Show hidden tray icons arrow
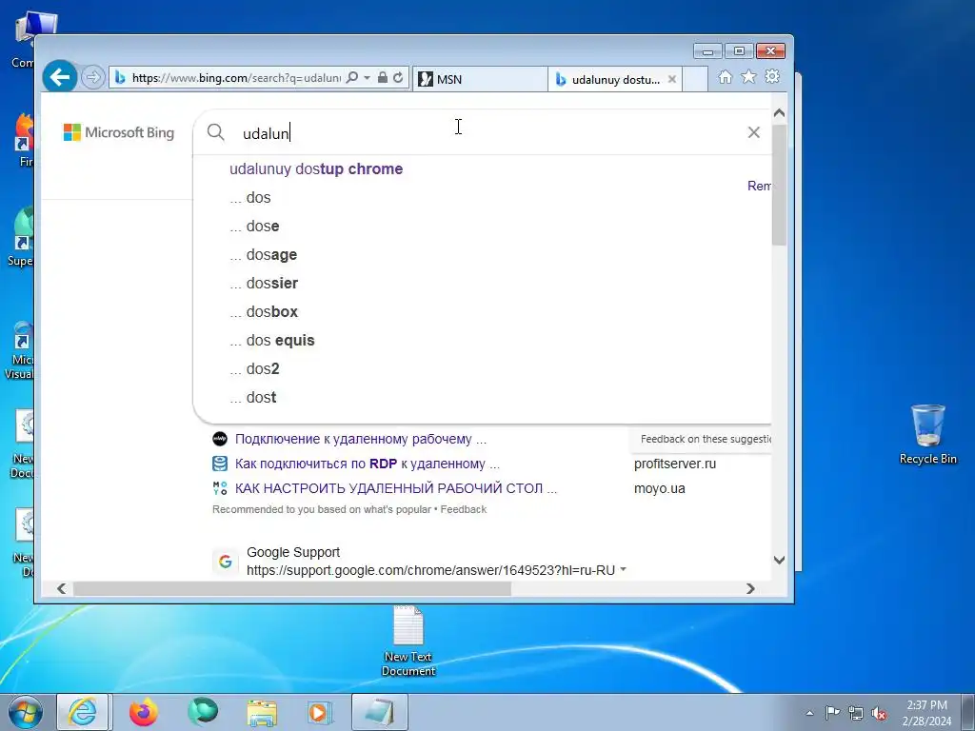The width and height of the screenshot is (975, 731). pos(809,713)
